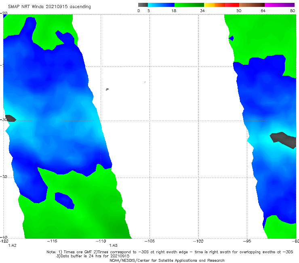The image size is (299, 263).
Task: Click the longitude label '-120'
Action: [x=4, y=241]
